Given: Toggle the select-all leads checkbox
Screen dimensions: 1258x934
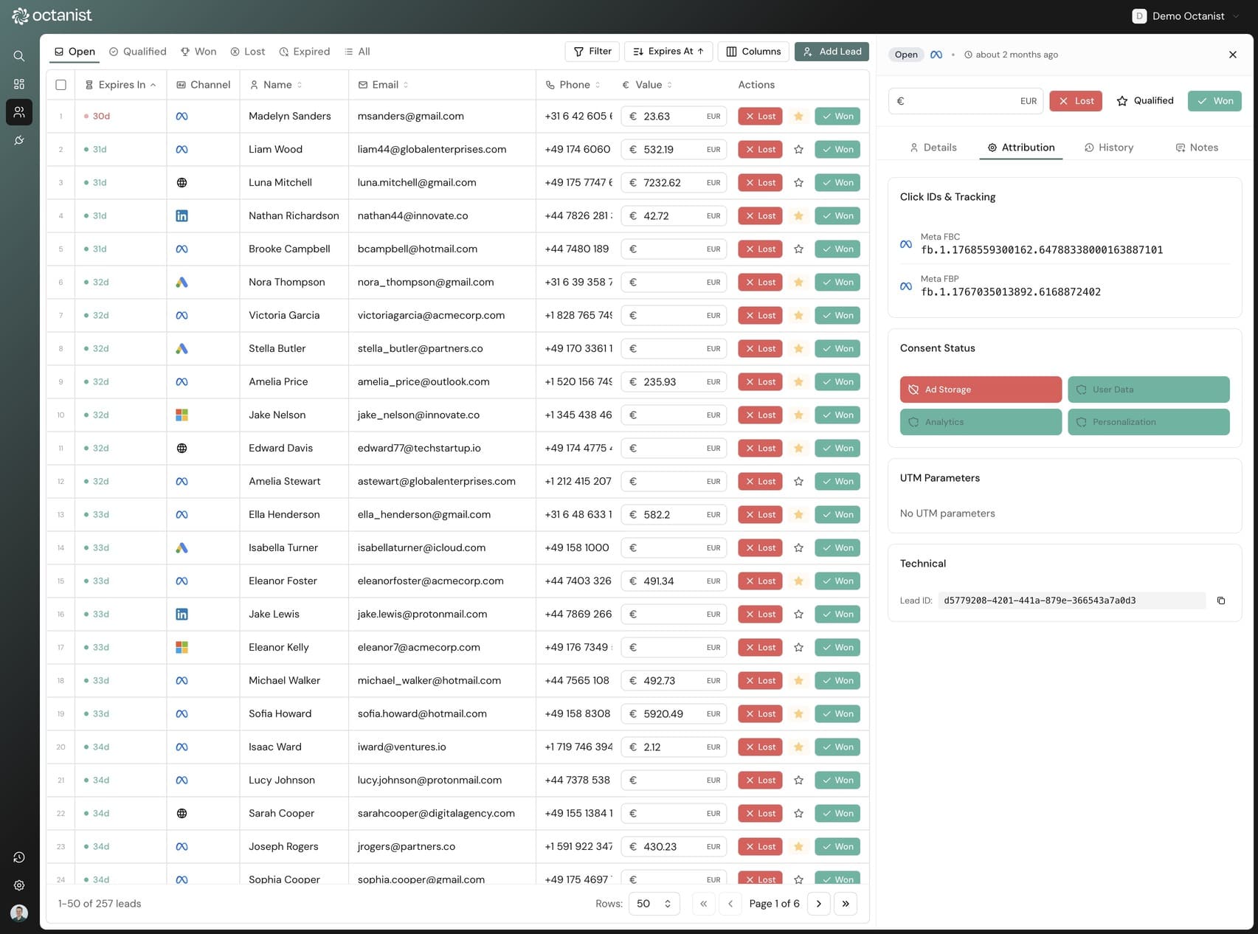Looking at the screenshot, I should (x=61, y=85).
